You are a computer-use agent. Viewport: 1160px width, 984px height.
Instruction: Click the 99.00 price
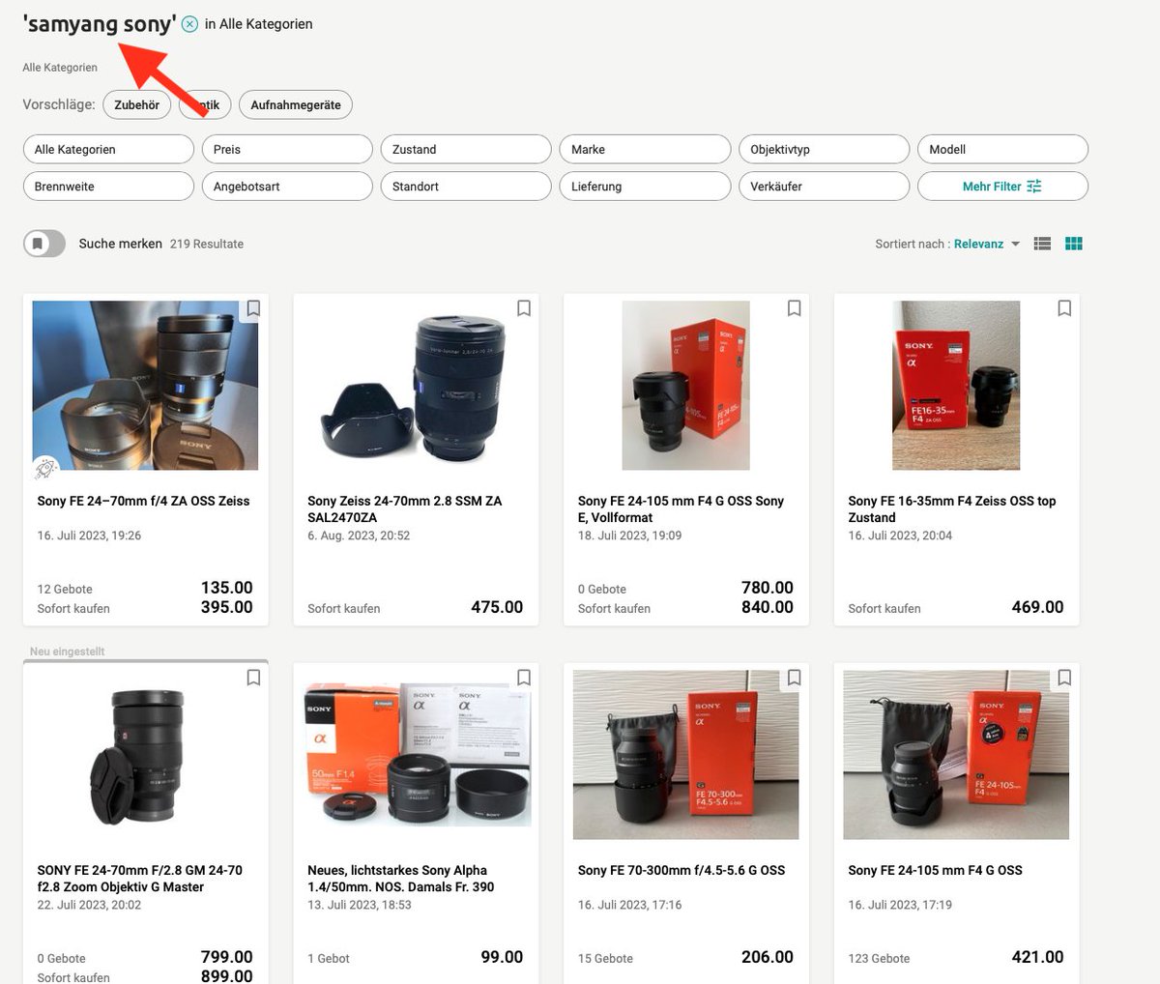(x=502, y=957)
